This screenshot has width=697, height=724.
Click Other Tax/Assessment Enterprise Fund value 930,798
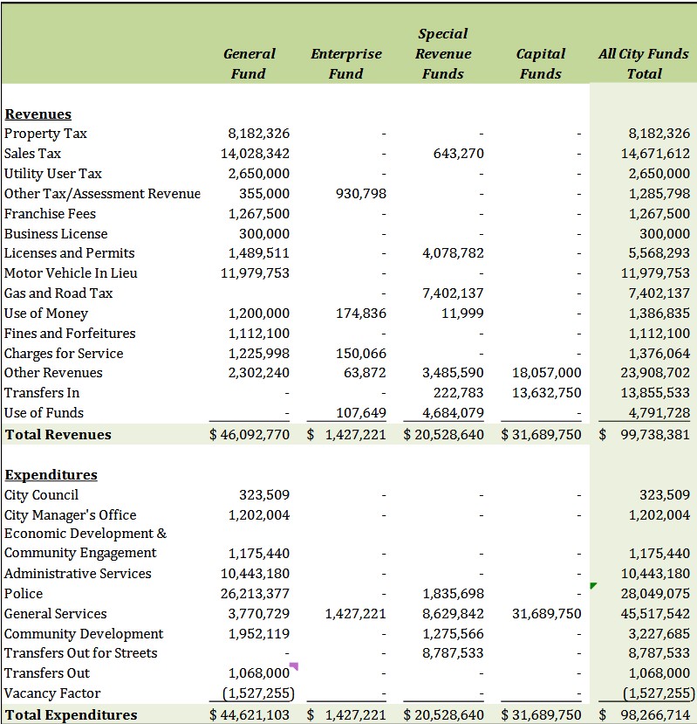click(360, 194)
